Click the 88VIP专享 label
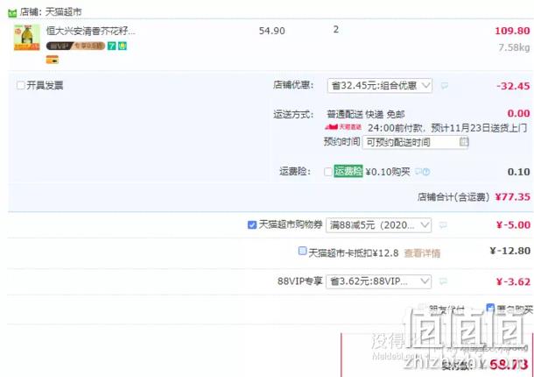 click(x=299, y=281)
